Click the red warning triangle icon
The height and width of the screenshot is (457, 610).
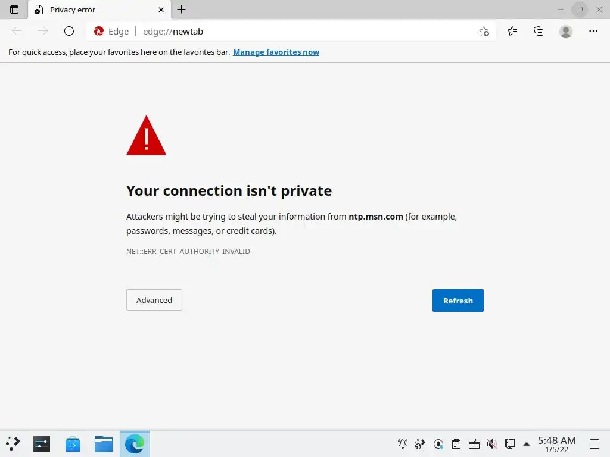147,135
